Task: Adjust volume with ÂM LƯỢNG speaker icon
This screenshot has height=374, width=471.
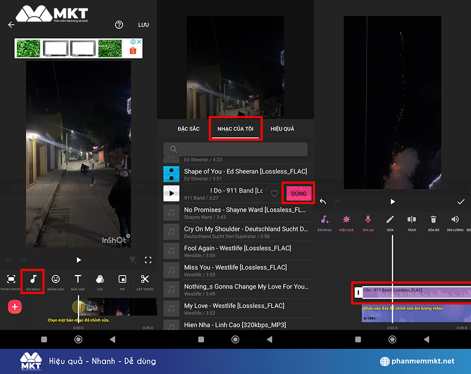Action: point(455,223)
